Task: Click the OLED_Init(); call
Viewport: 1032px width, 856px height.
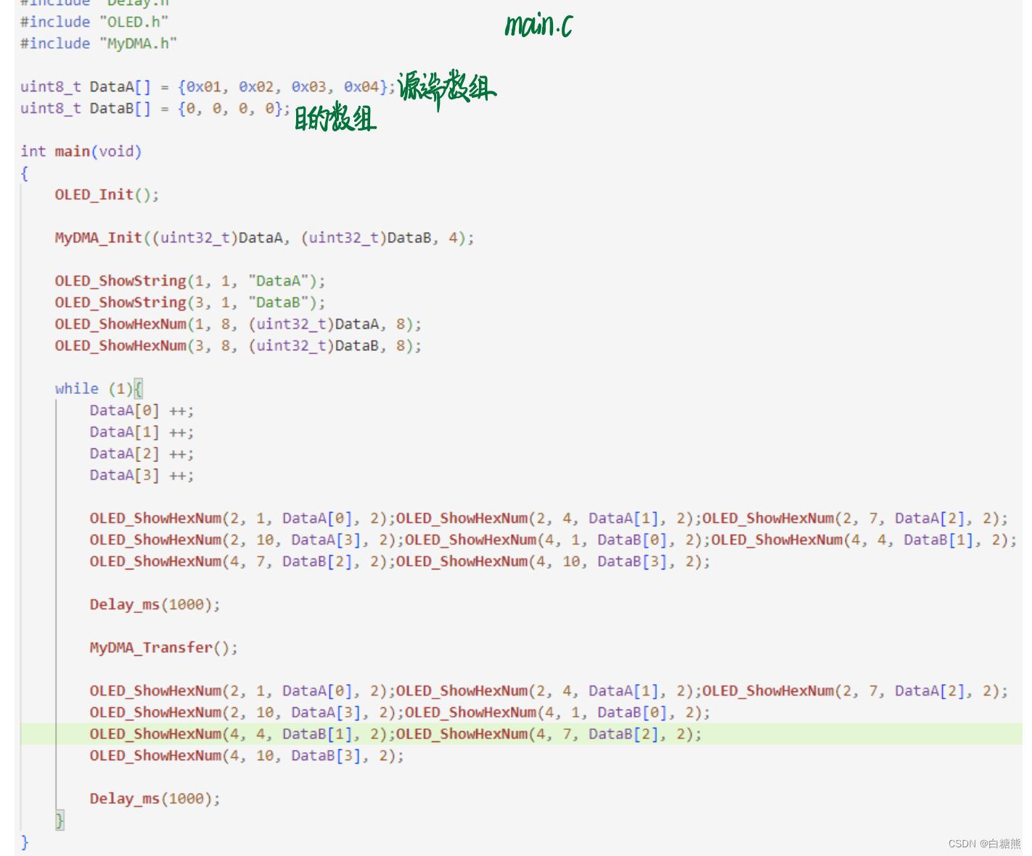Action: 107,194
